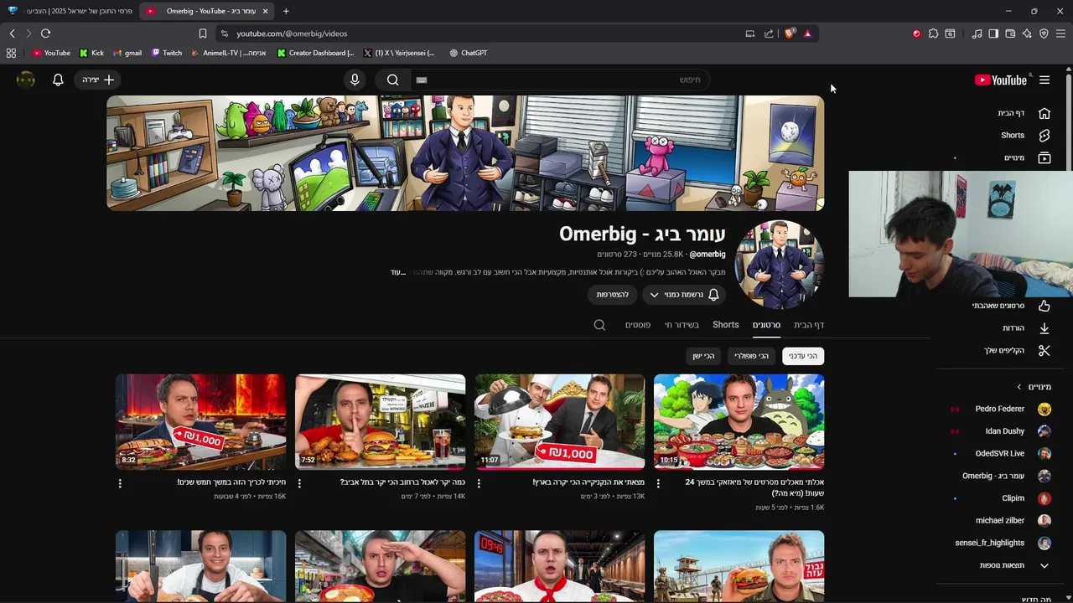This screenshot has width=1073, height=603.
Task: Open the Twitch bookmark
Action: [x=167, y=53]
